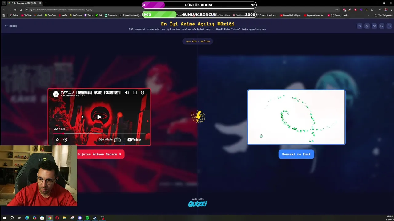394x221 pixels.
Task: Open the TVアニメ video title link
Action: [x=90, y=93]
